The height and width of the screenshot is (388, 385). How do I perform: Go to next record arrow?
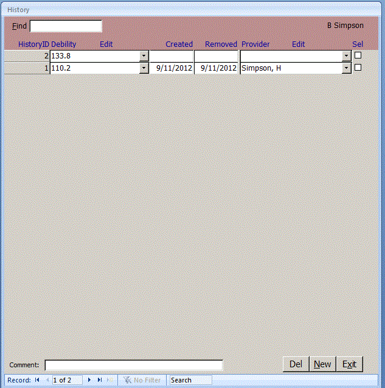pos(89,380)
